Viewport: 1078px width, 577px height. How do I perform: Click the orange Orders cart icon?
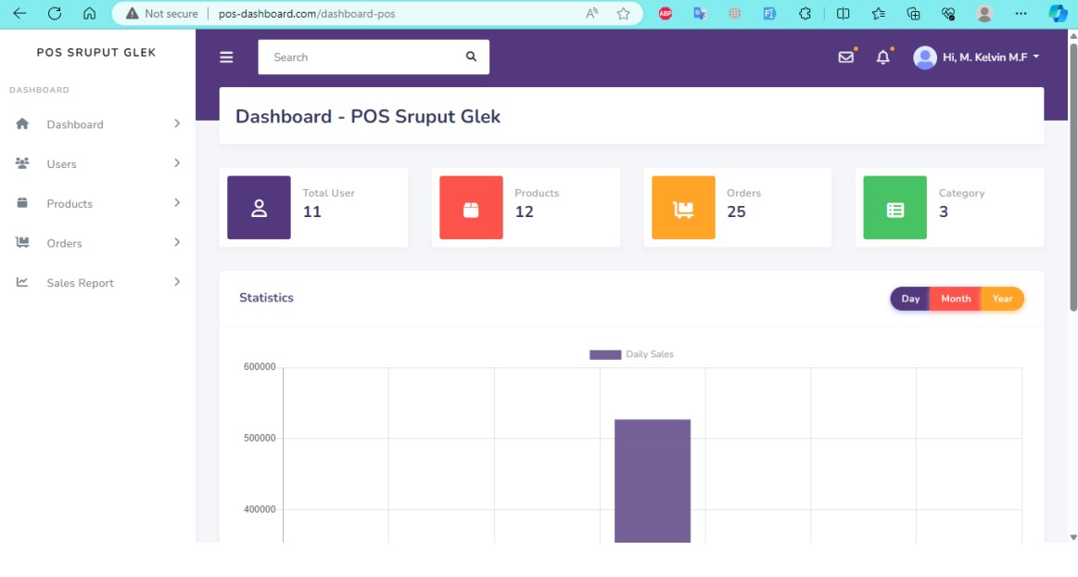[683, 208]
